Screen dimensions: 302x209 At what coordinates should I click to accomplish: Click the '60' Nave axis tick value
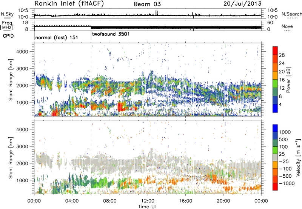[x=270, y=23]
